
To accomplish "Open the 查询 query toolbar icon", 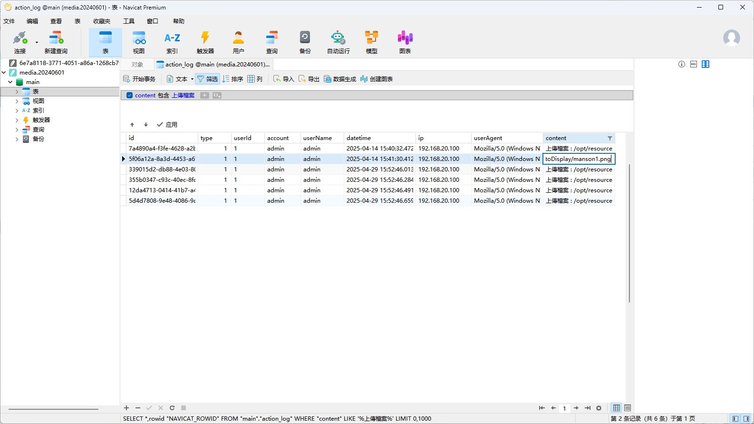I will pos(272,42).
